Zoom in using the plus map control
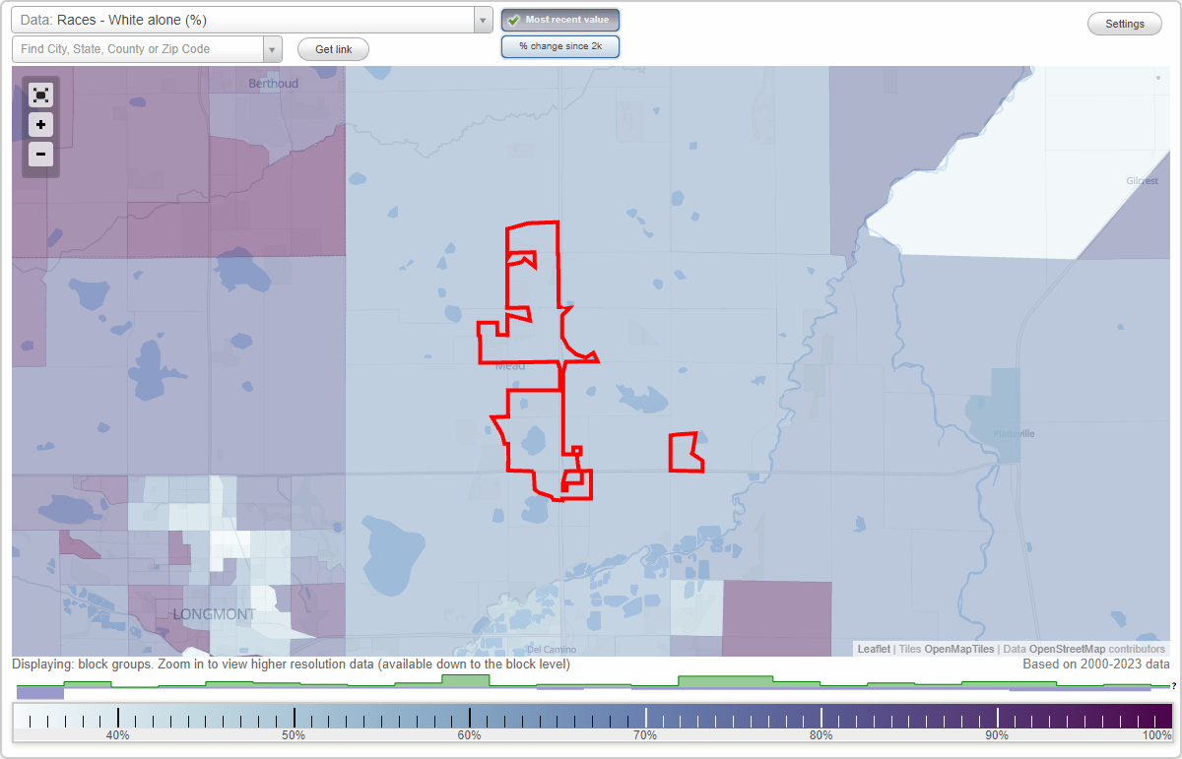 [39, 124]
